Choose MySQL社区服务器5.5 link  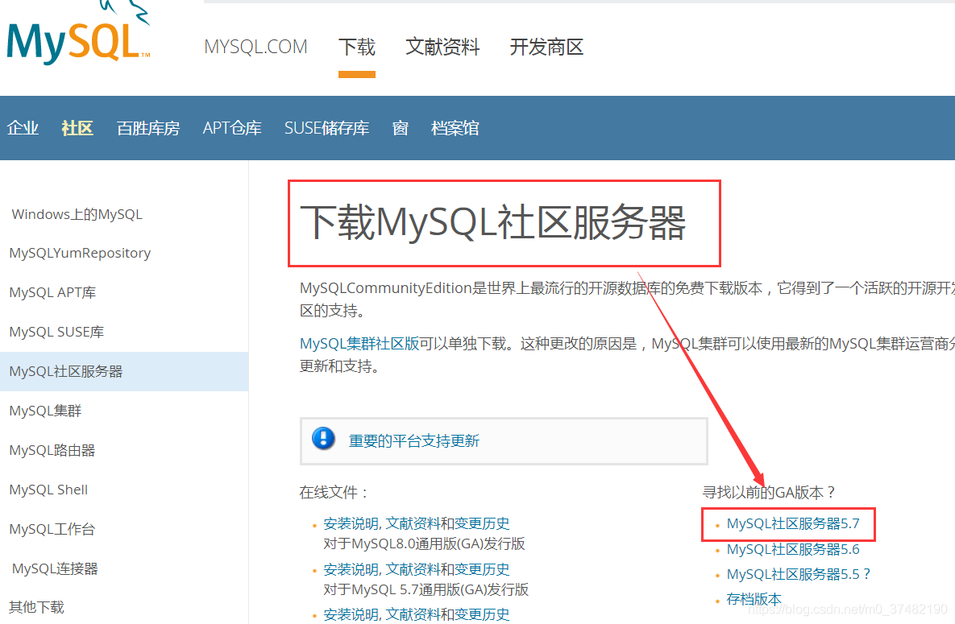[799, 574]
